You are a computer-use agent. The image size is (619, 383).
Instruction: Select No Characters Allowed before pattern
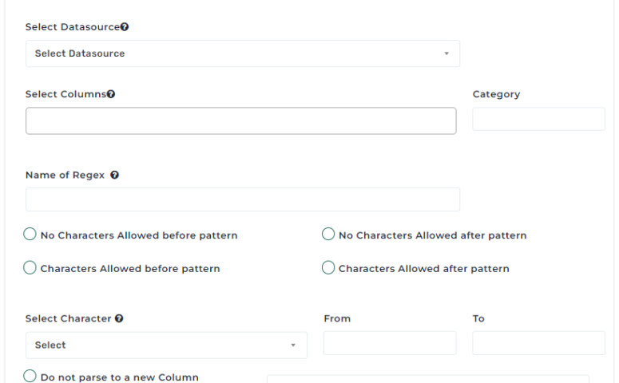30,235
